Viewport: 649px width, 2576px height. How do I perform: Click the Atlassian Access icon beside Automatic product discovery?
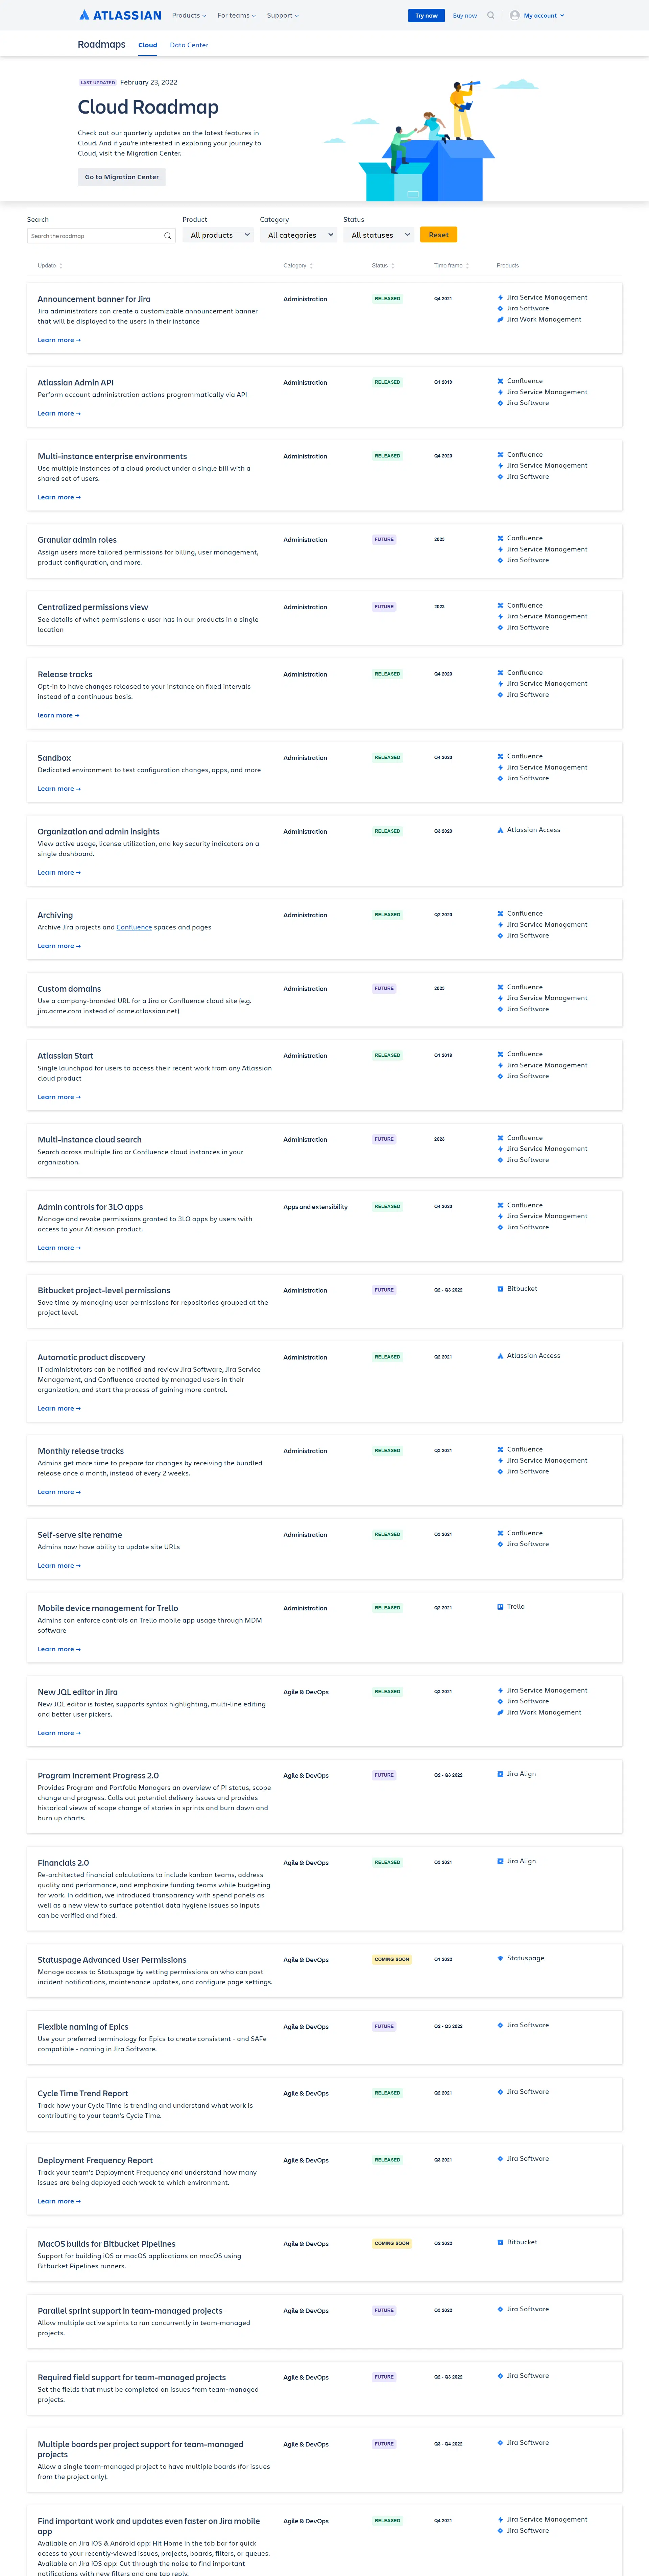(x=500, y=1356)
